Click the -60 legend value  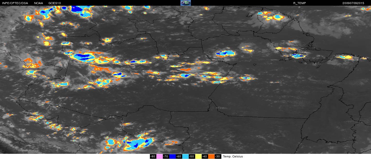pos(179,156)
